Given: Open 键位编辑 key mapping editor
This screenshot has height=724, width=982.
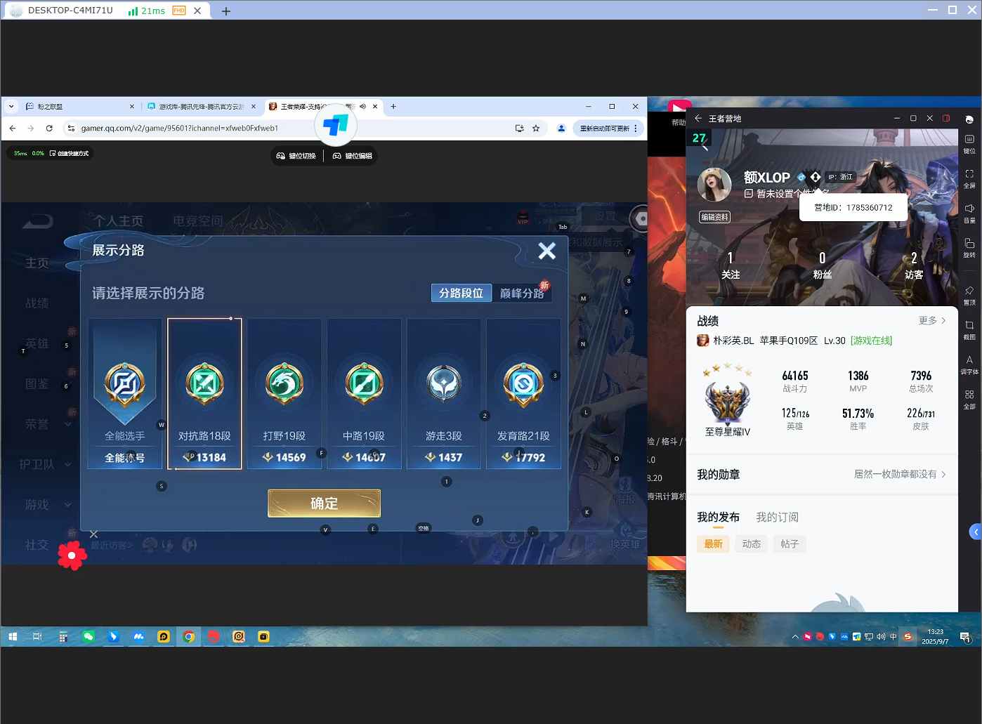Looking at the screenshot, I should pyautogui.click(x=352, y=156).
